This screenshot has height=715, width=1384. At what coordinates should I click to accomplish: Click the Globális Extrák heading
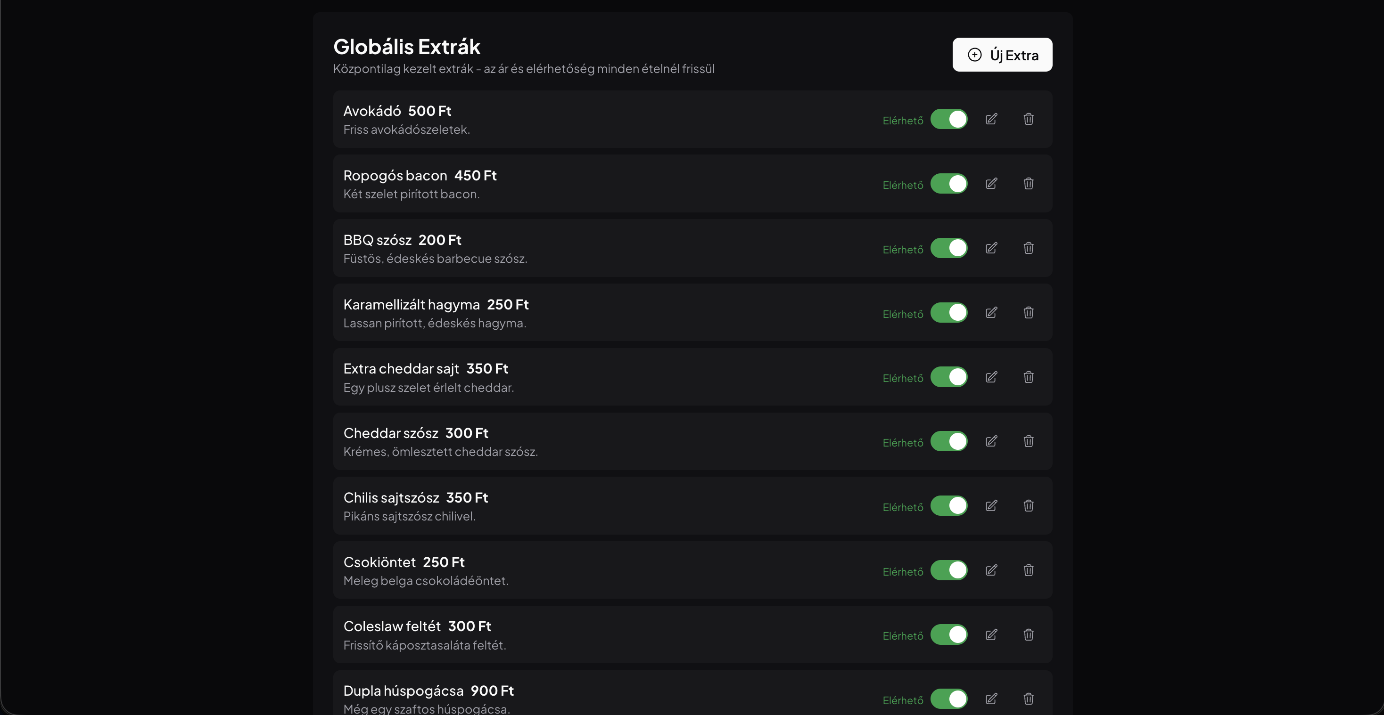(x=407, y=47)
